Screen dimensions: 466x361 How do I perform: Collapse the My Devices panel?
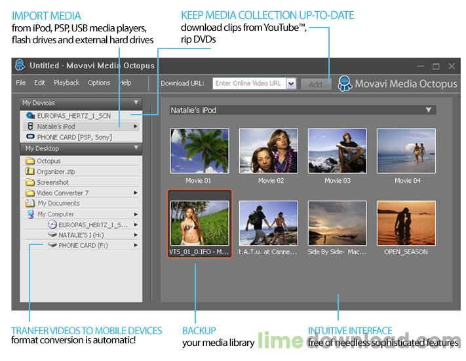[136, 103]
